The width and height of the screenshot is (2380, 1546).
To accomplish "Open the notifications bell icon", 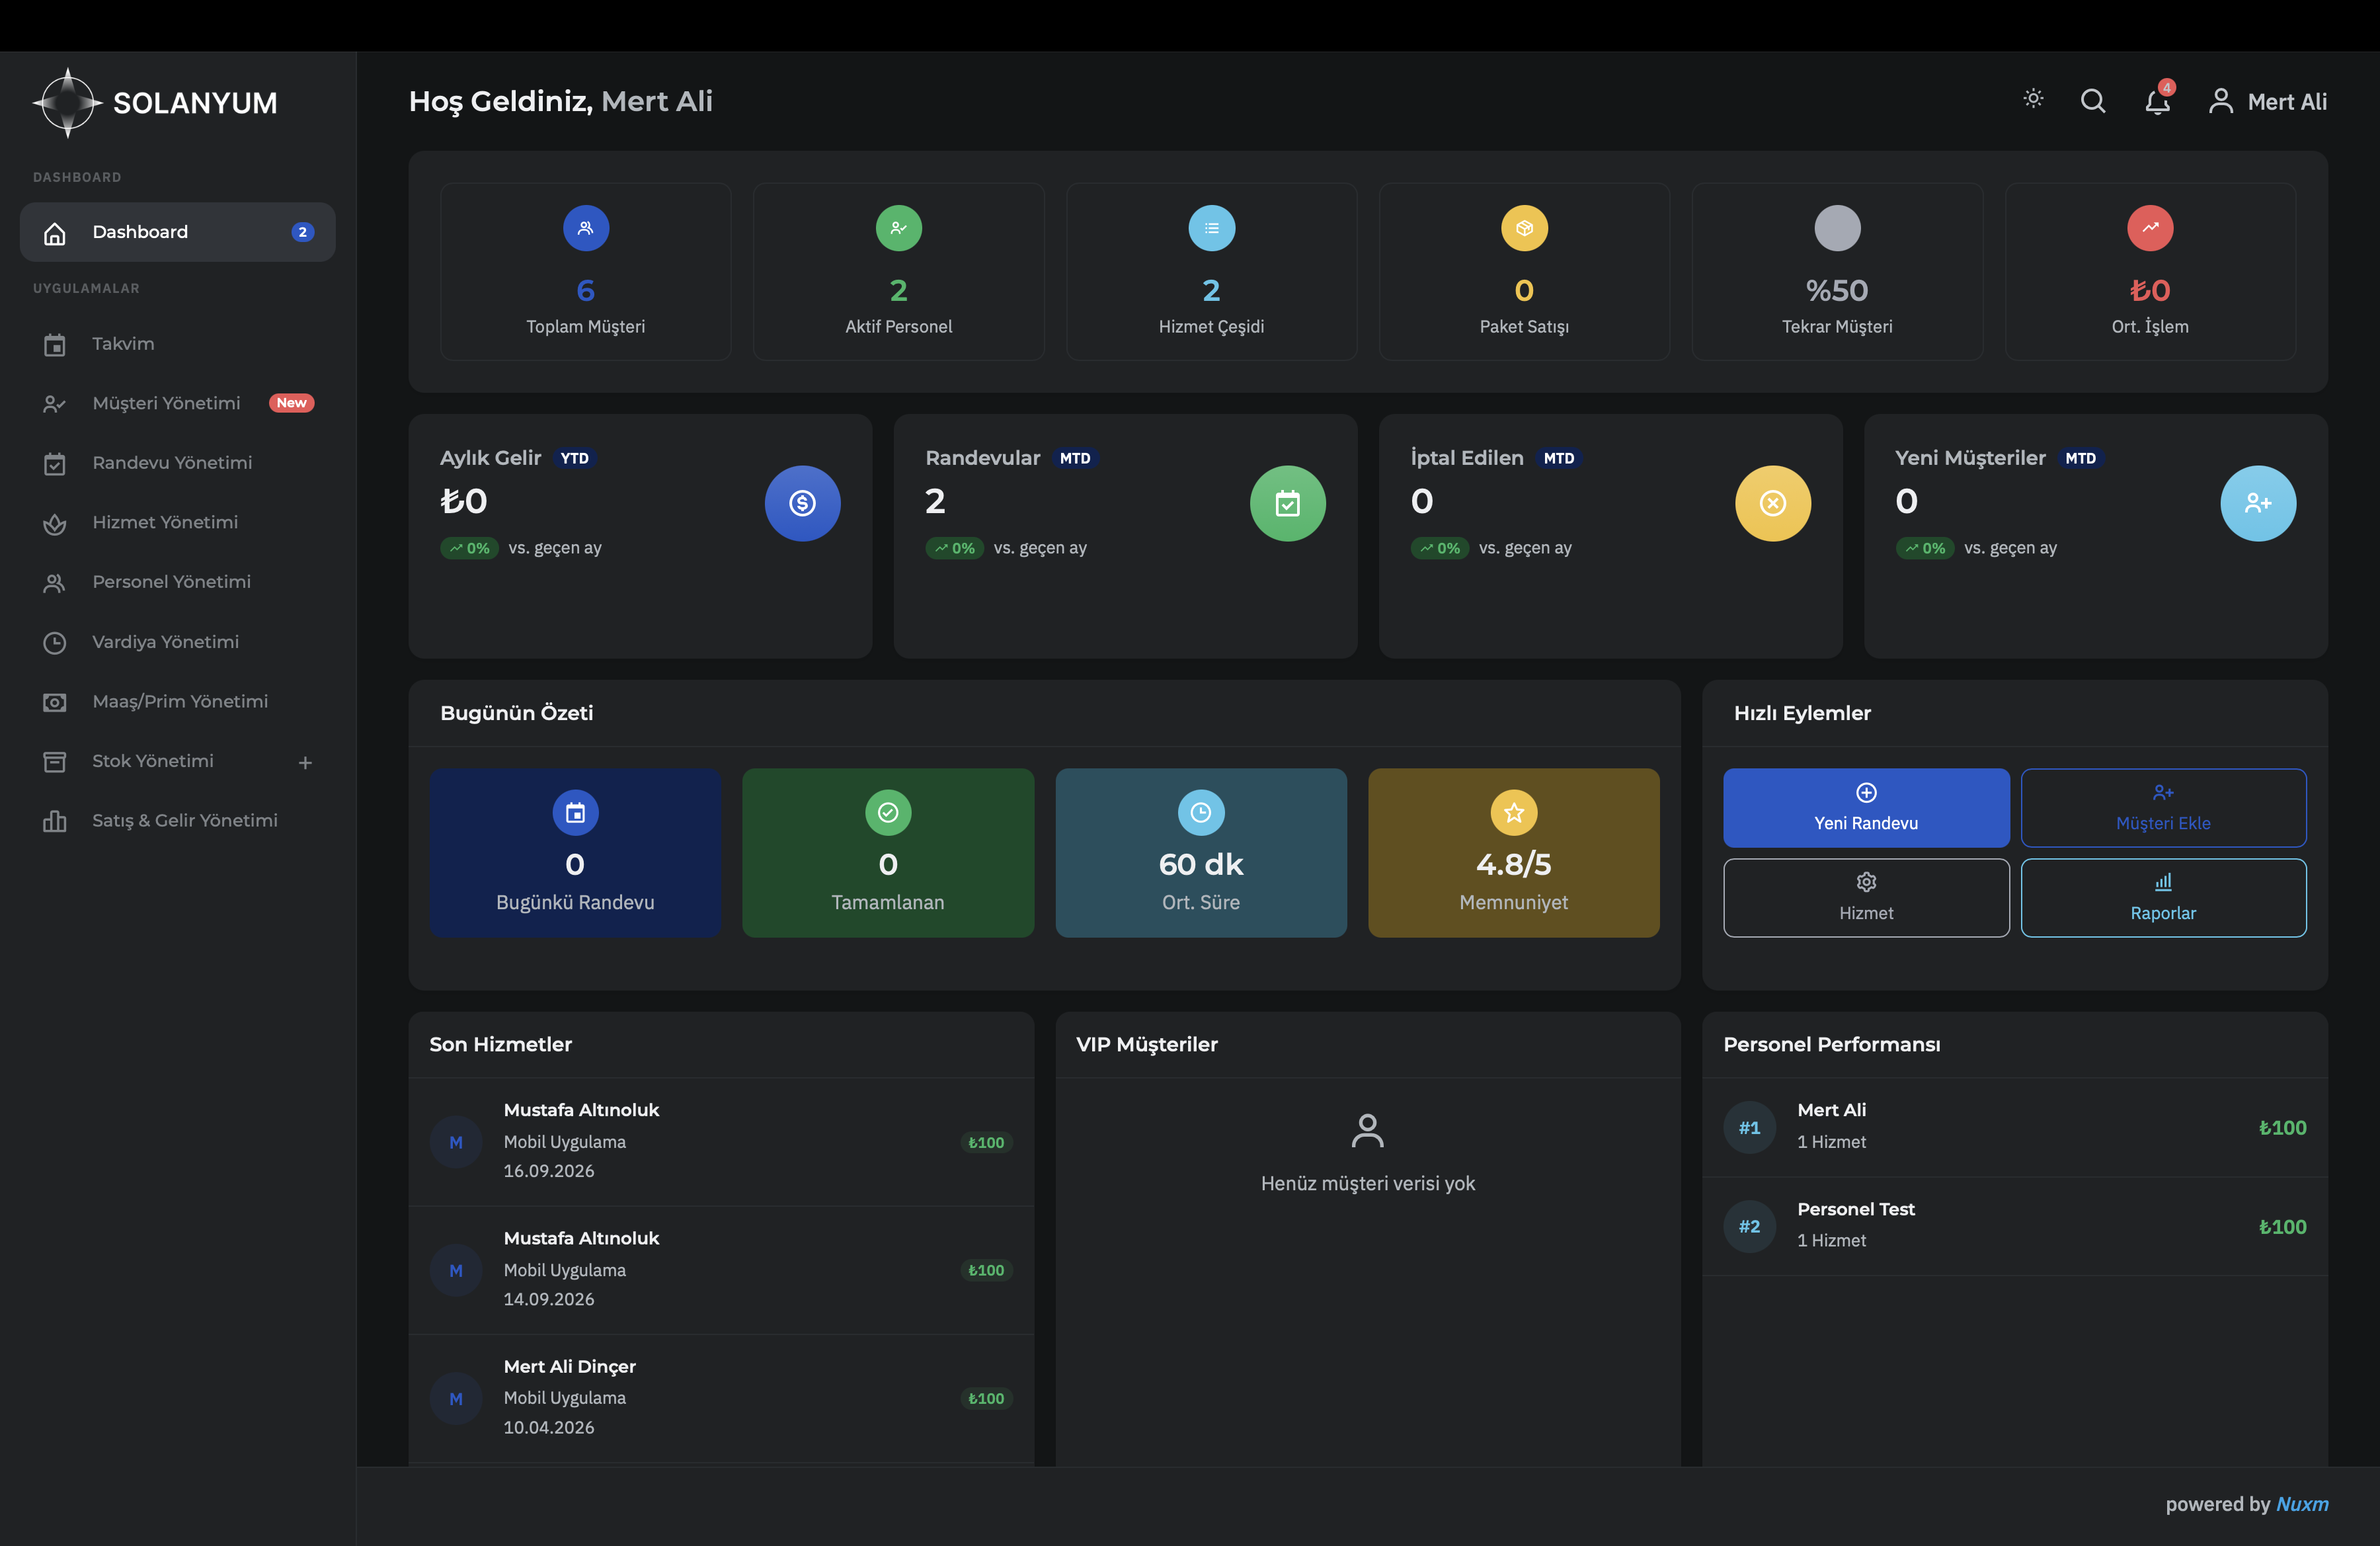I will coord(2157,101).
